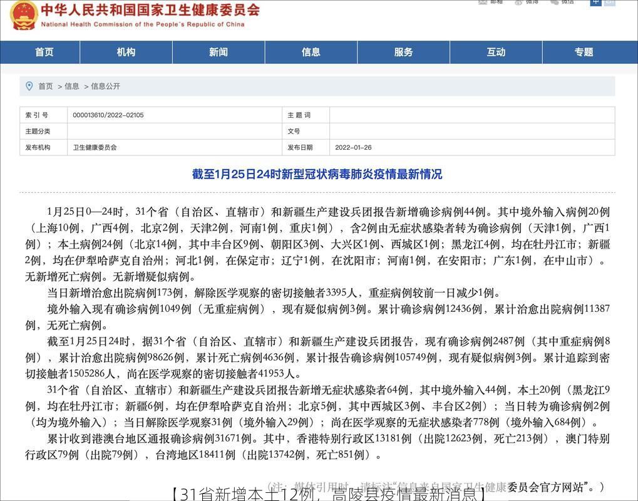Open the 新闻 navigation tab
The width and height of the screenshot is (638, 501).
coord(218,53)
